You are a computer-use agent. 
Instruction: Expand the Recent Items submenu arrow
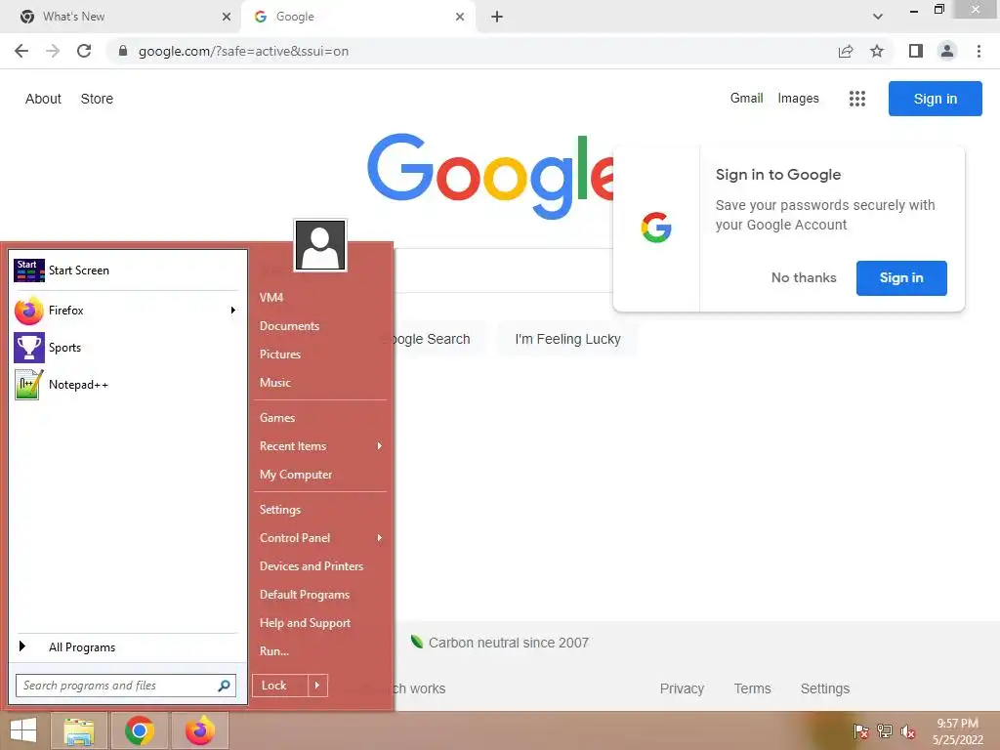coord(380,446)
